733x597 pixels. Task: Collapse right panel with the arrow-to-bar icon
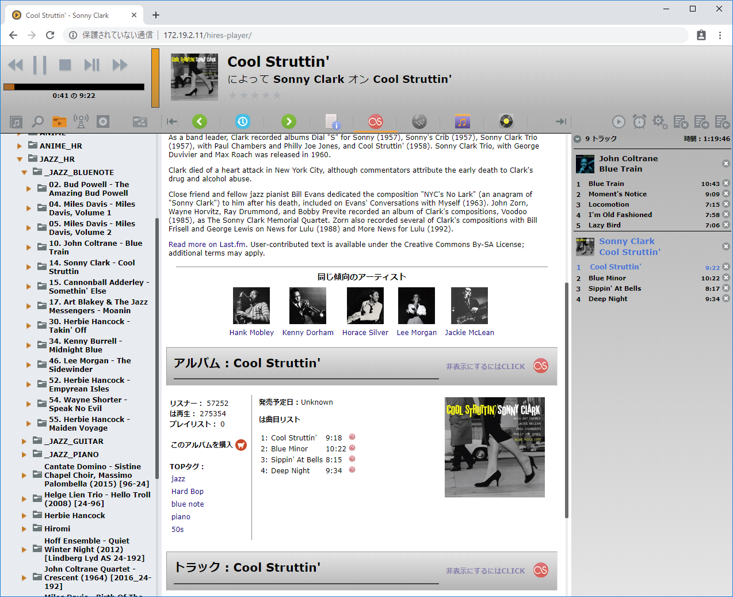(x=561, y=121)
